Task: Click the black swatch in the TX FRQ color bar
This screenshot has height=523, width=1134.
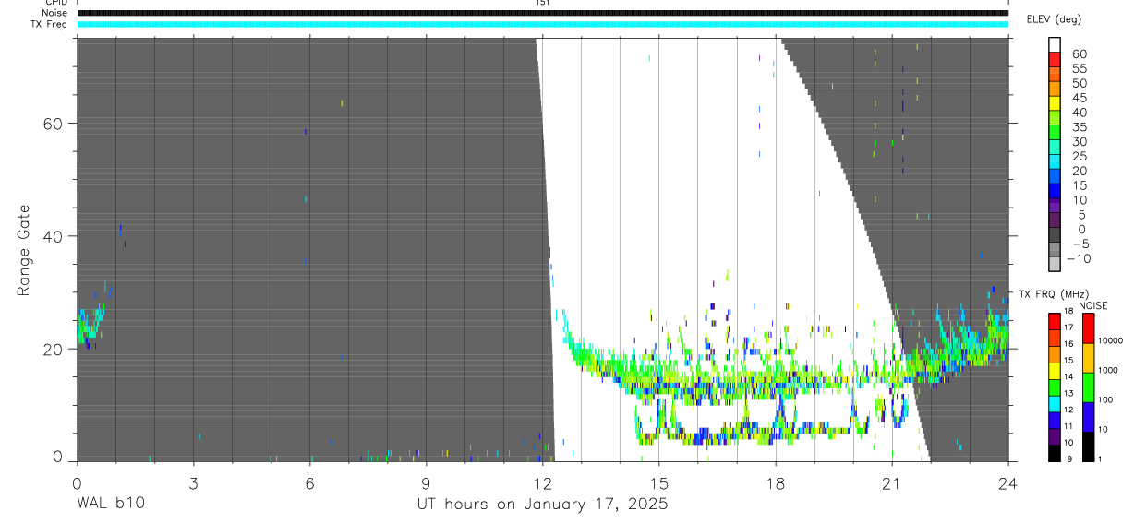Action: (x=1055, y=453)
